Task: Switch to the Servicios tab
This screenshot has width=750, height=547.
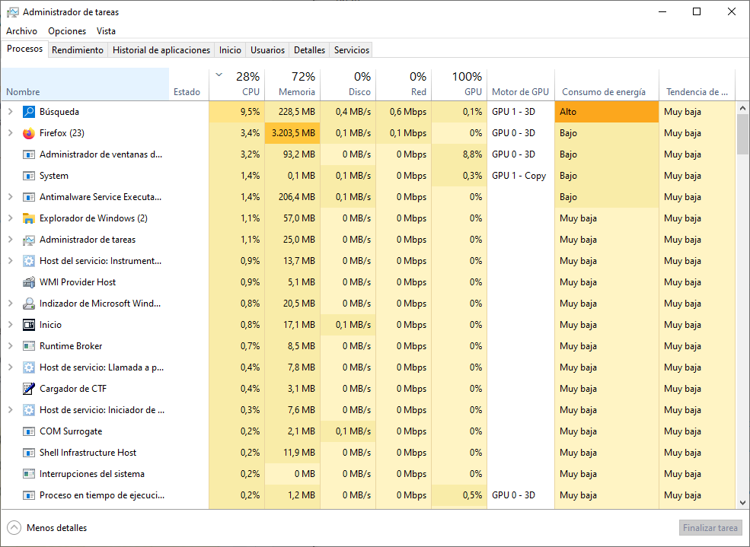Action: click(x=352, y=50)
